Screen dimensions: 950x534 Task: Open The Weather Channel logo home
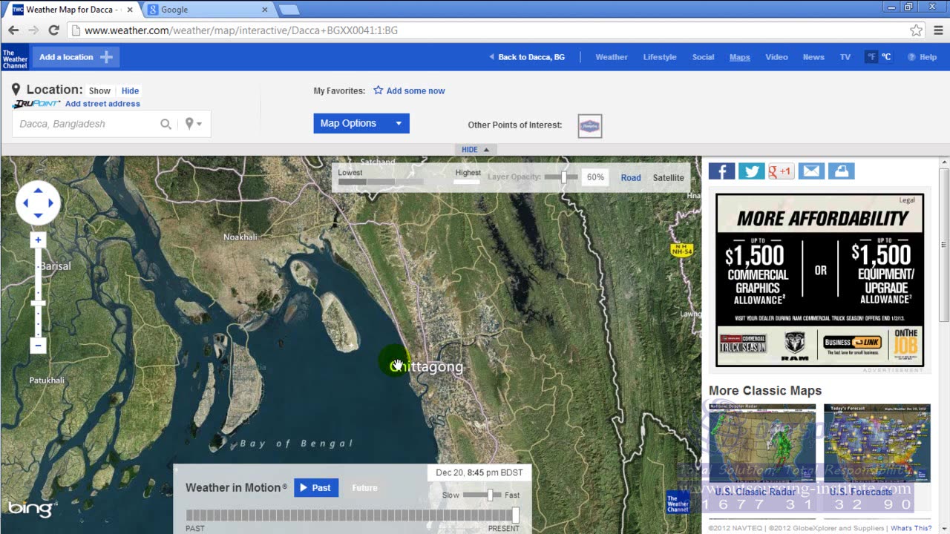pos(15,58)
